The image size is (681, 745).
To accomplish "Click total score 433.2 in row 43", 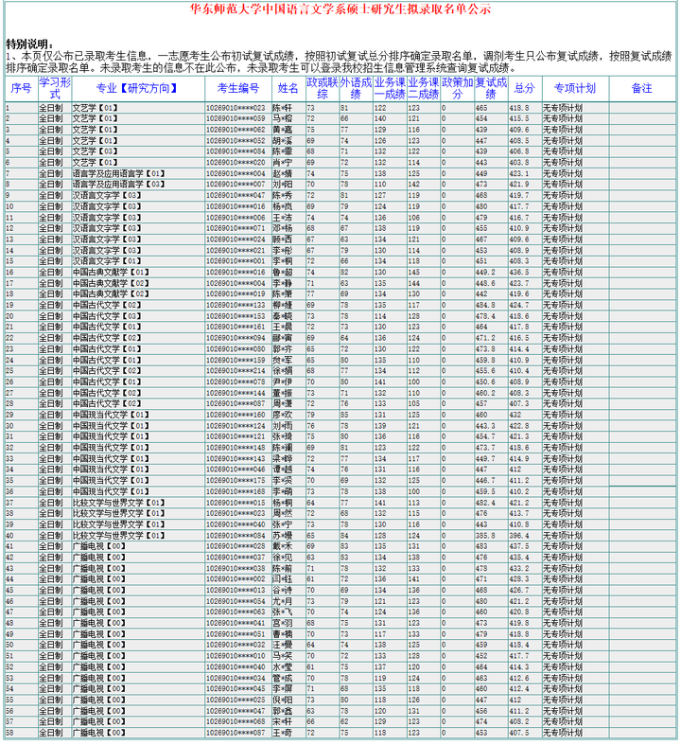I will pos(519,568).
